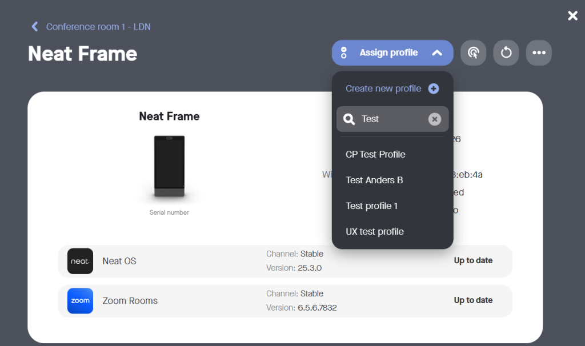Open the Conference room 1 - LDN link
This screenshot has width=585, height=346.
(x=98, y=27)
